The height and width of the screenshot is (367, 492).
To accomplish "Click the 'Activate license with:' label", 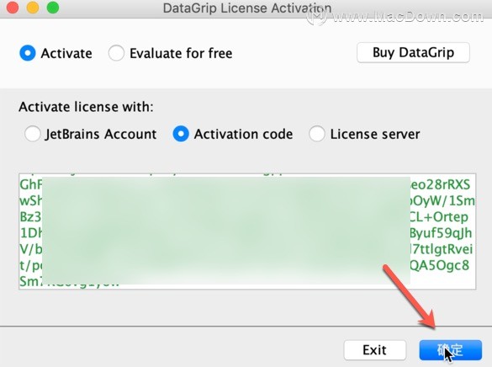I will coord(86,107).
